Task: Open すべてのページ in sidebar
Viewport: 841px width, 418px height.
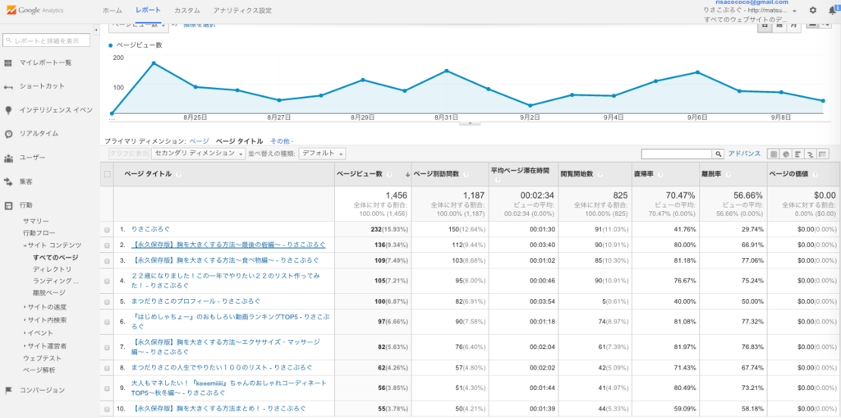Action: coord(55,258)
